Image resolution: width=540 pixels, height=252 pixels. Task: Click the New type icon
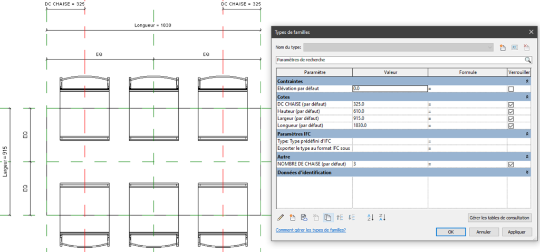point(503,47)
